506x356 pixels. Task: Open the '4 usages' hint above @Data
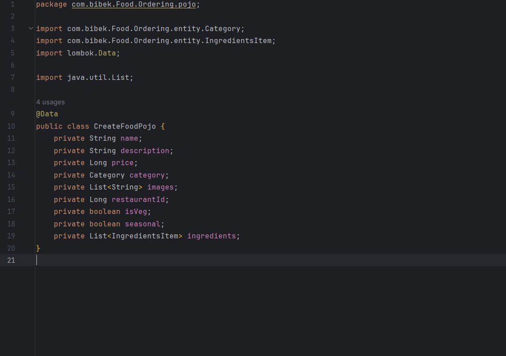click(50, 102)
